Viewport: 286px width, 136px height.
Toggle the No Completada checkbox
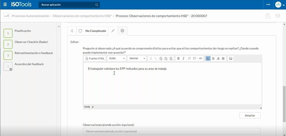pos(80,31)
